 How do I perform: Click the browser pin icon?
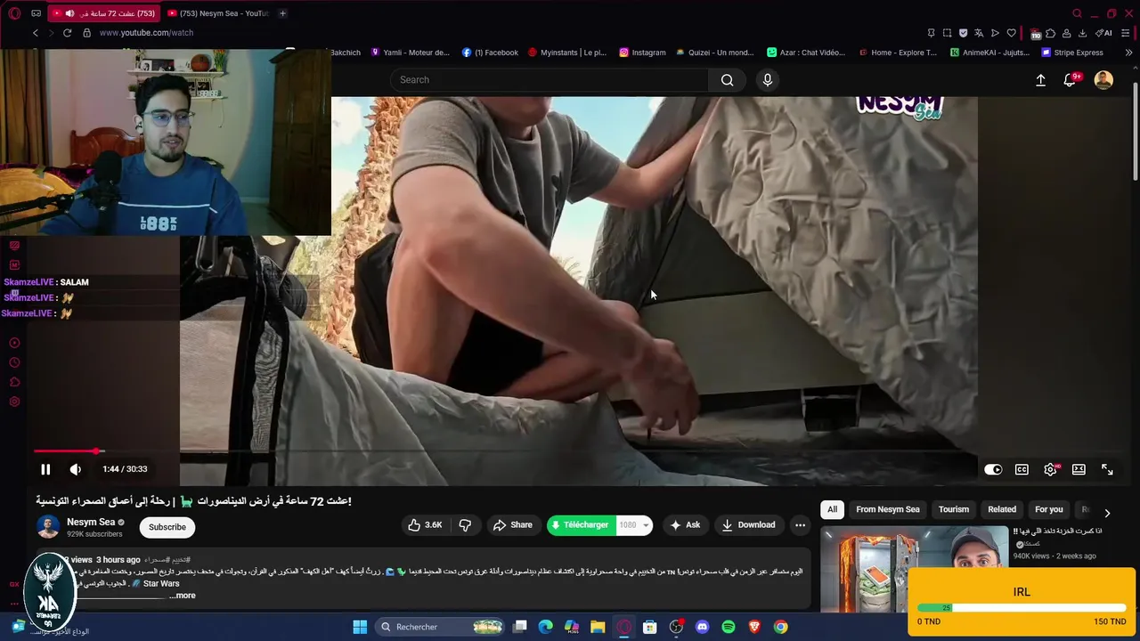(x=931, y=33)
